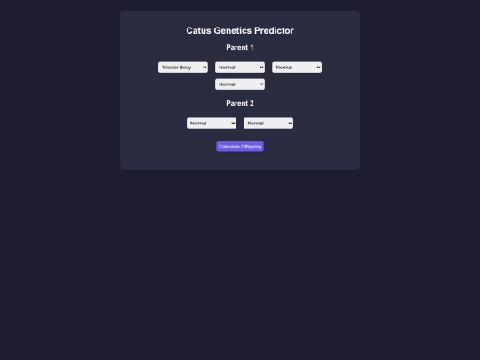
Task: Click the chevron on Parent 2's right select
Action: point(290,123)
